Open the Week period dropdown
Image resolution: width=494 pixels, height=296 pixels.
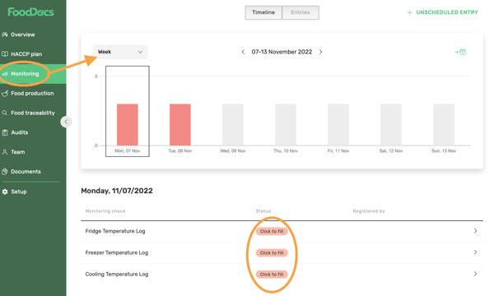[120, 52]
